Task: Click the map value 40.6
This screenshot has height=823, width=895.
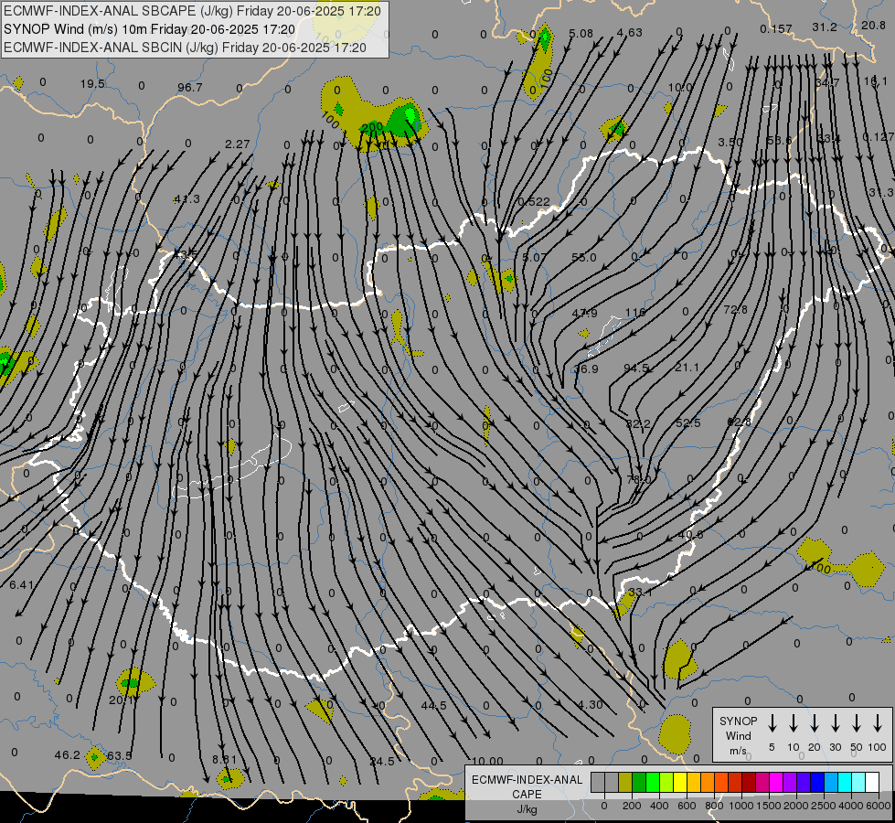Action: (690, 535)
